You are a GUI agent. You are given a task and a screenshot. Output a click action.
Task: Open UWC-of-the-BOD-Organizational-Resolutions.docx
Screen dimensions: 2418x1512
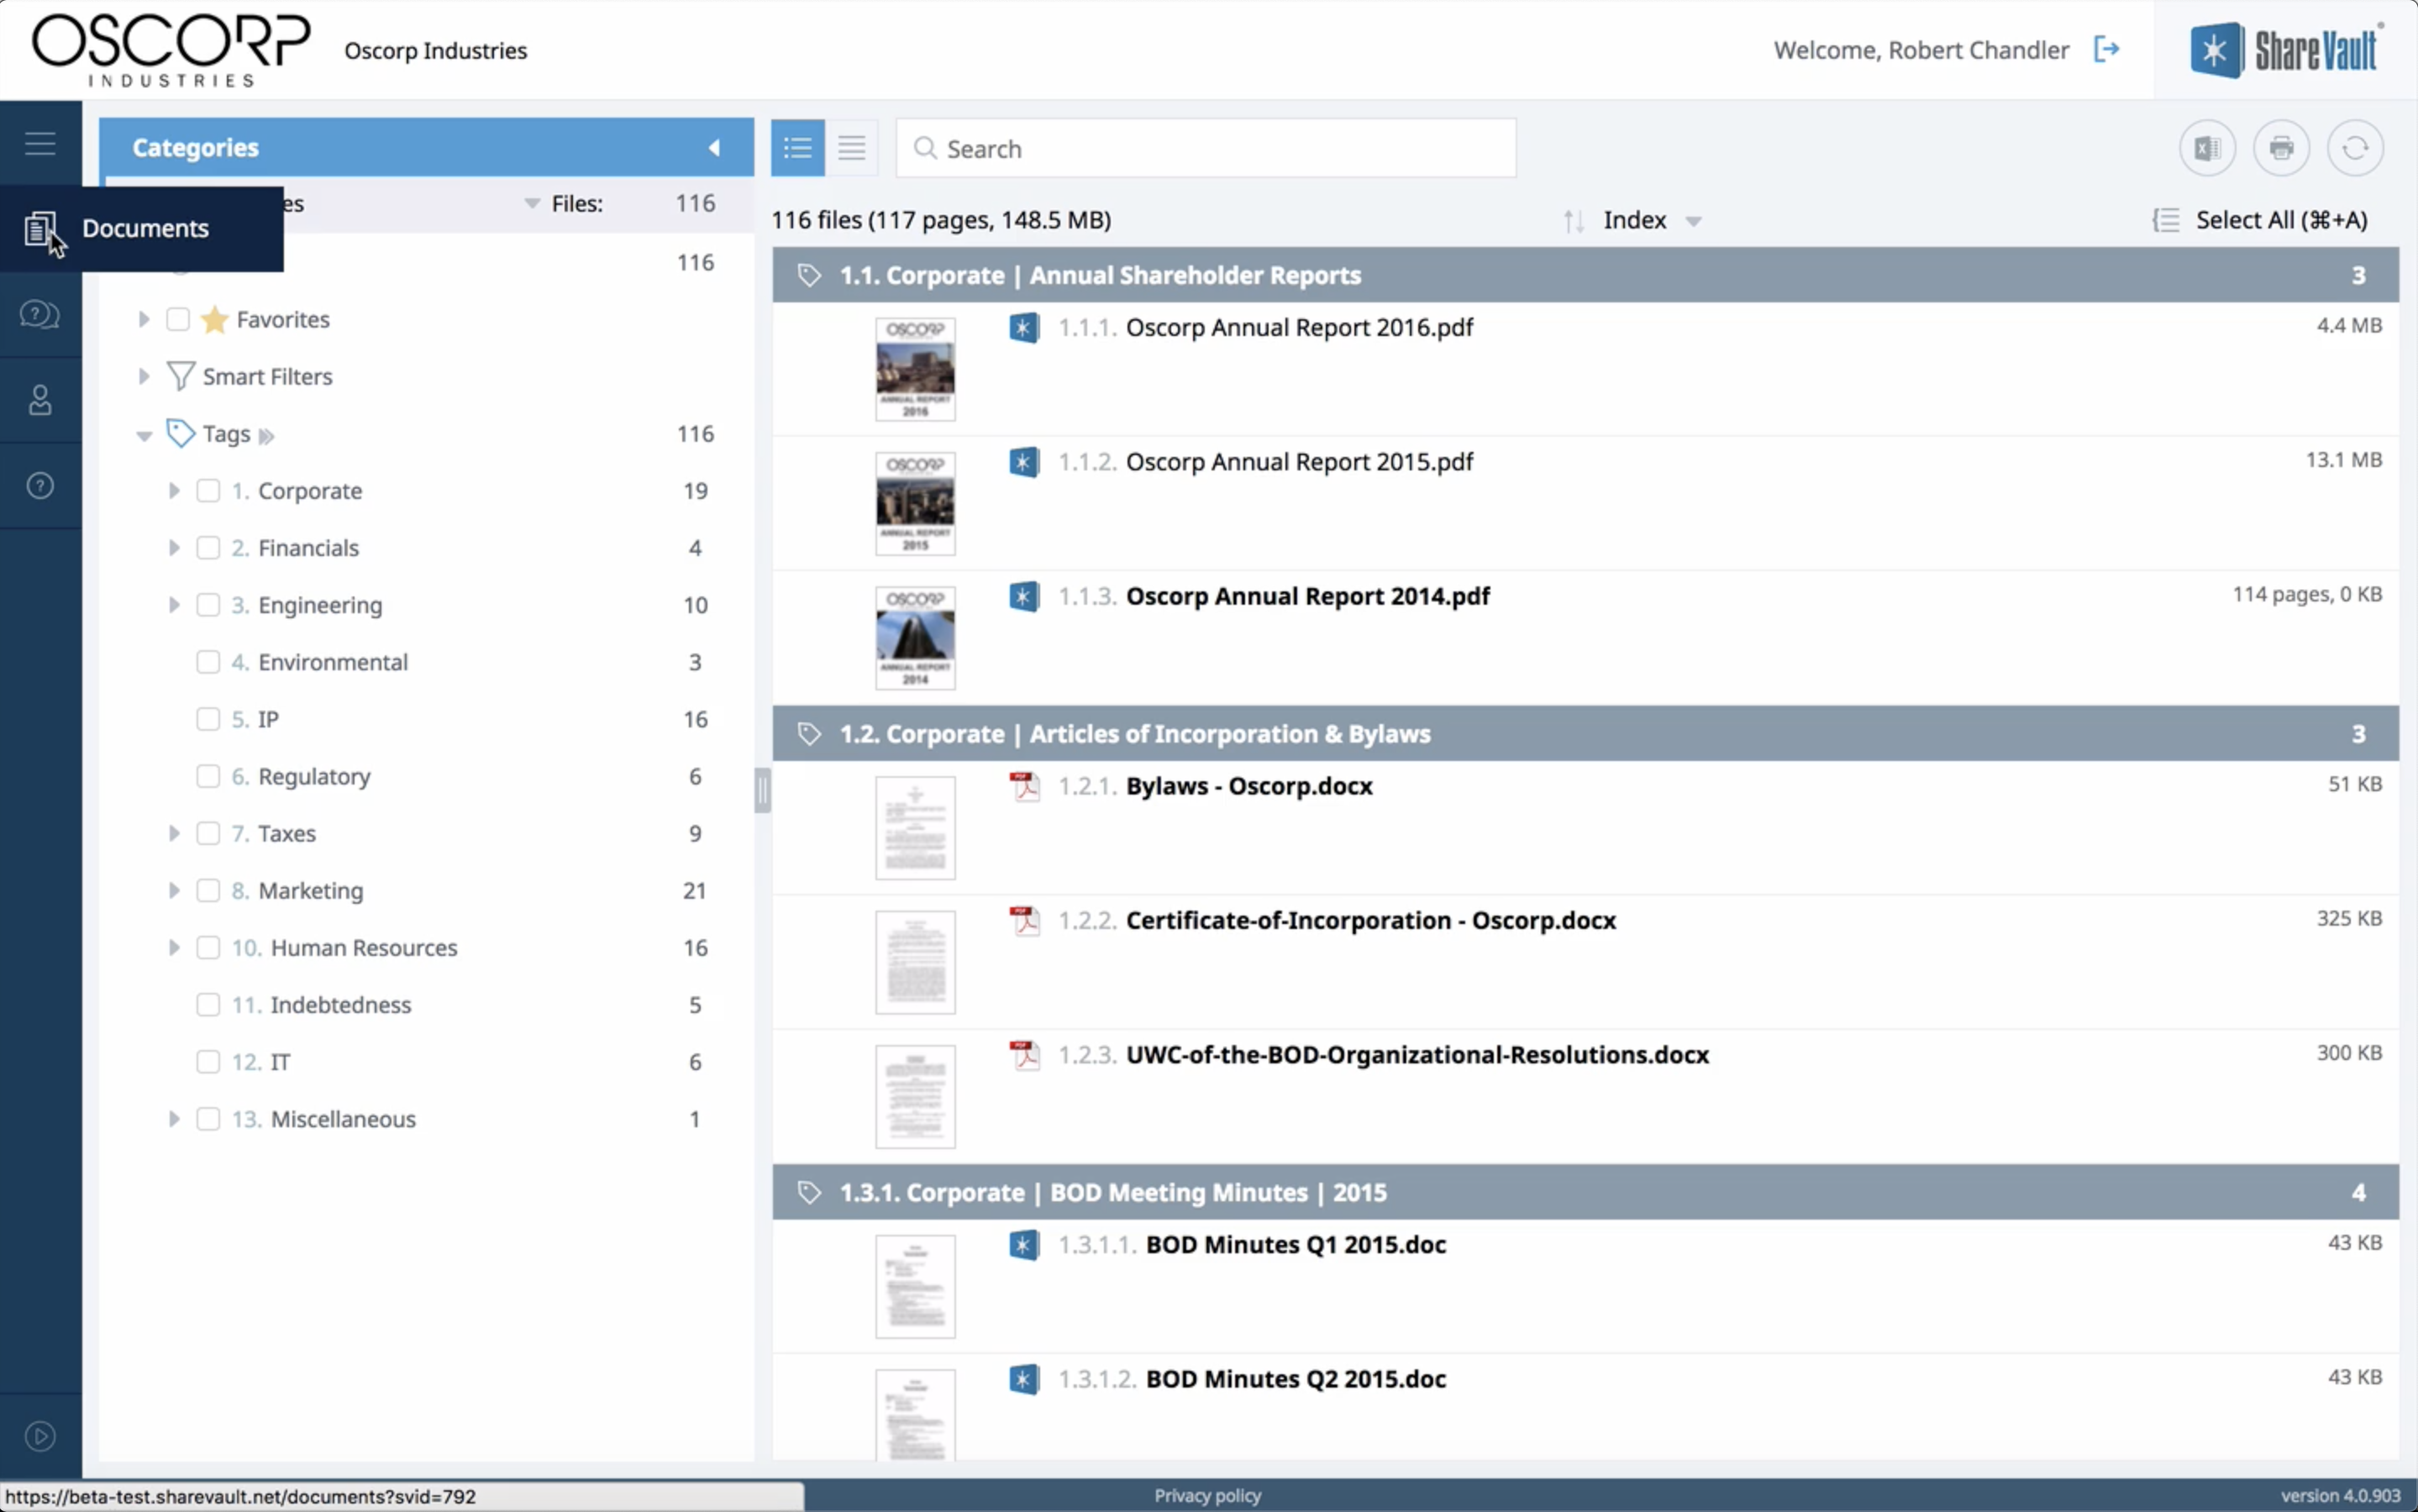(1417, 1055)
